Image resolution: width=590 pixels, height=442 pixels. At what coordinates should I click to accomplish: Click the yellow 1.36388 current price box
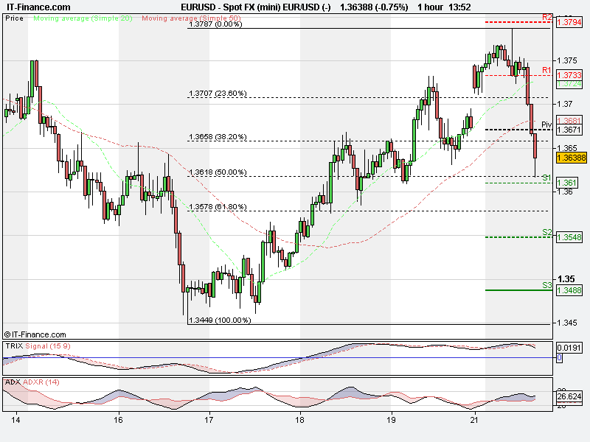coord(571,158)
